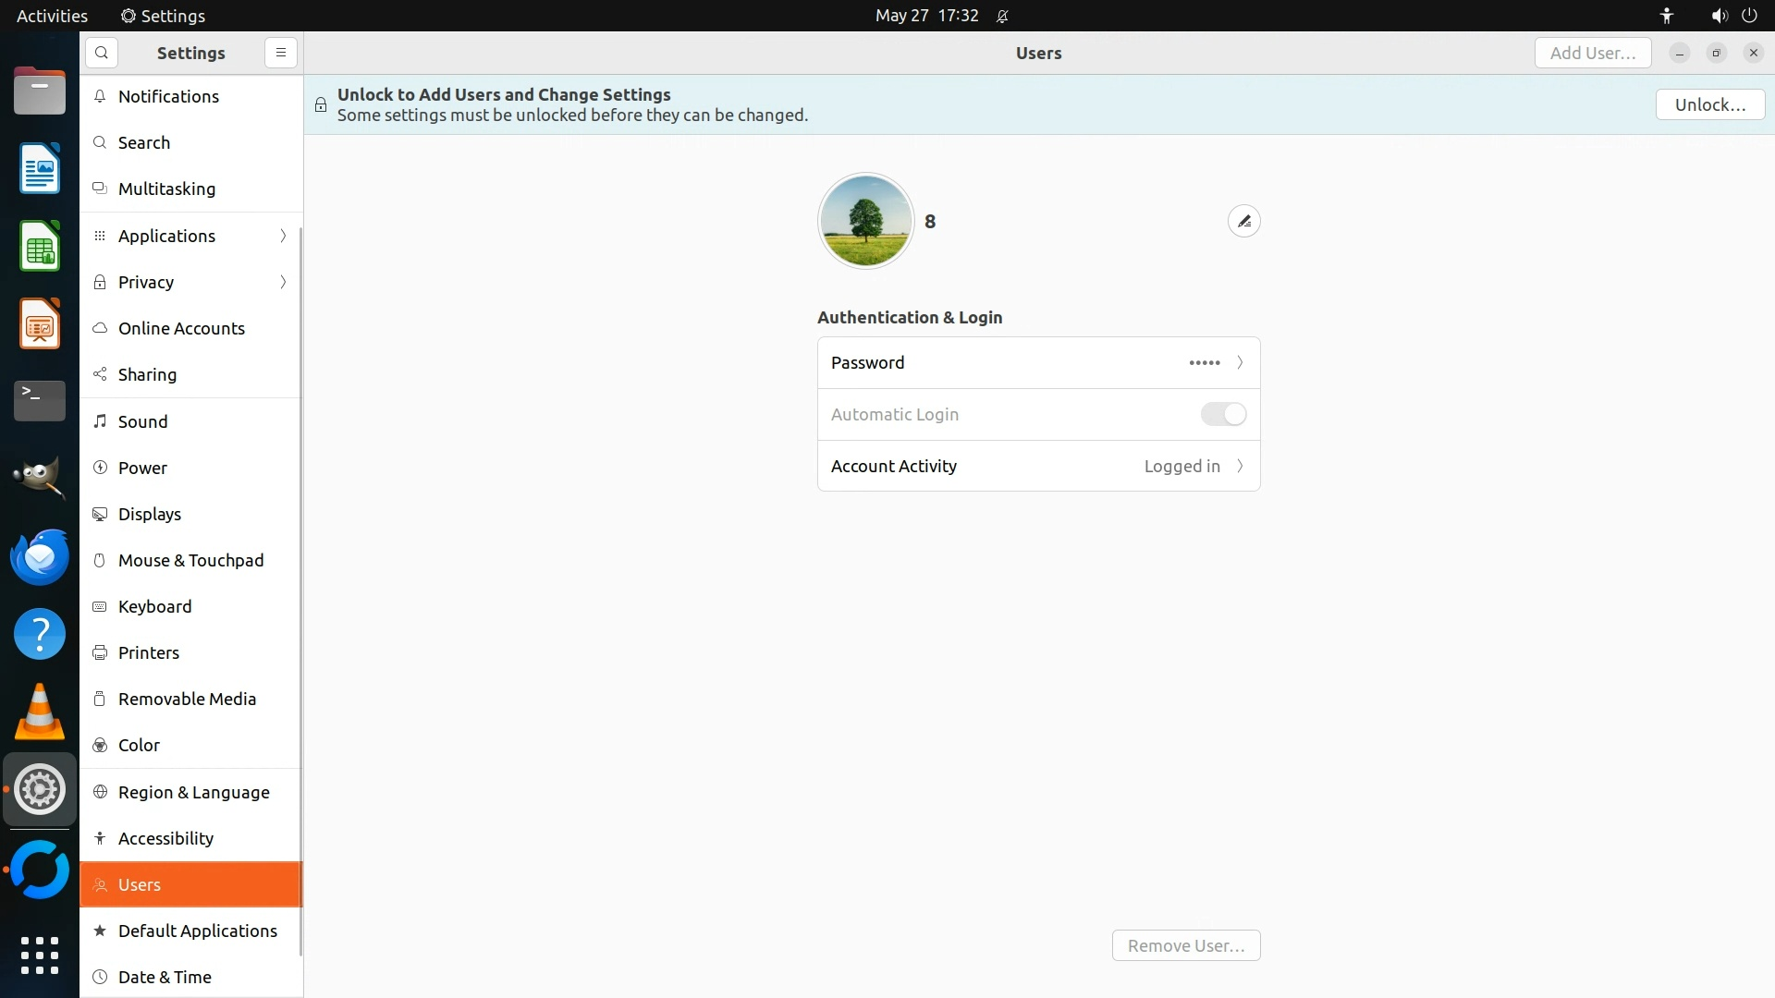
Task: Expand the Privacy settings submenu
Action: [x=283, y=282]
